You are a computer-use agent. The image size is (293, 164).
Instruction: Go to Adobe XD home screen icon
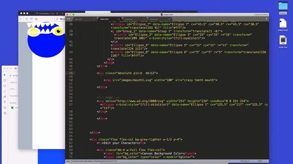click(16, 68)
